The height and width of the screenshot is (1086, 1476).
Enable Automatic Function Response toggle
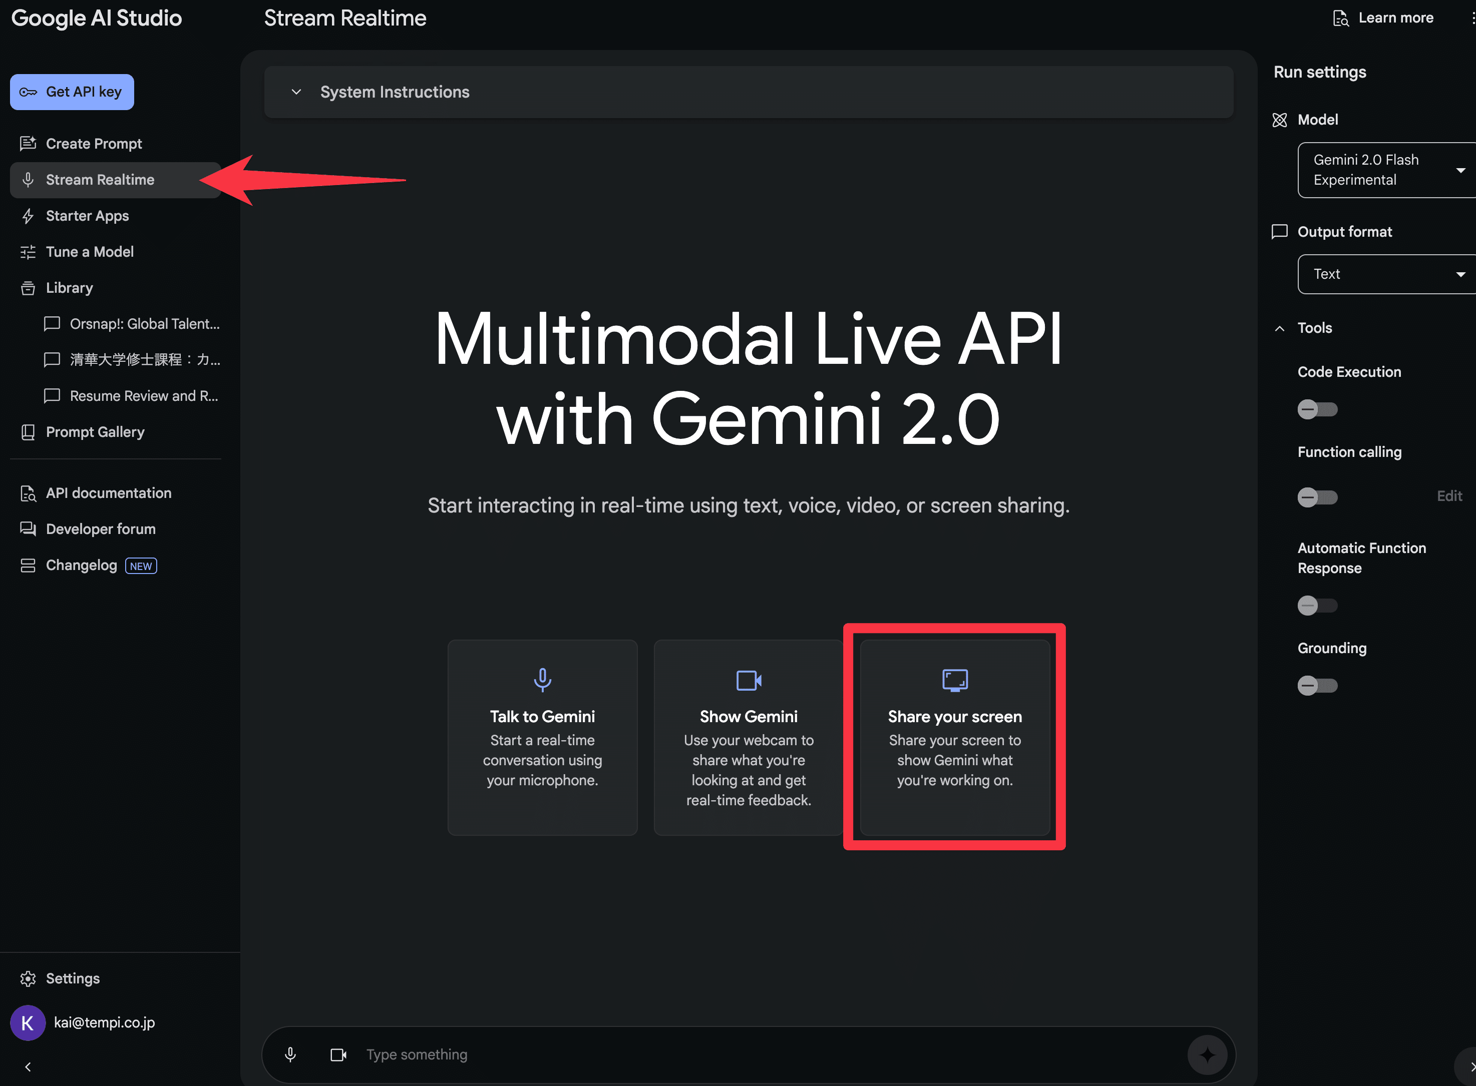coord(1317,606)
